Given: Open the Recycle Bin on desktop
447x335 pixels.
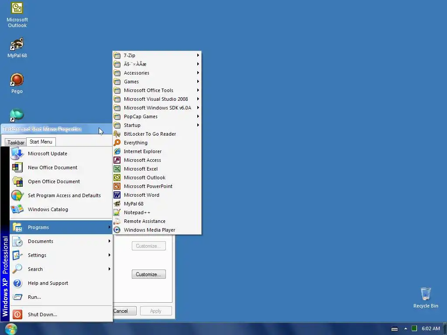Looking at the screenshot, I should click(x=426, y=297).
